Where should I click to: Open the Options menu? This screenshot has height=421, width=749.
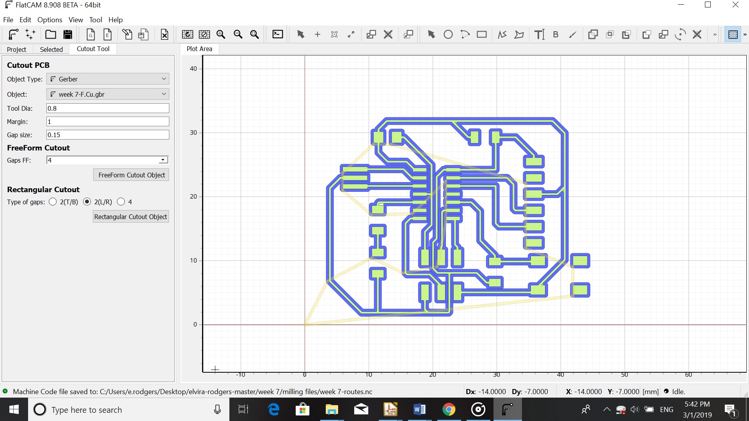(50, 20)
